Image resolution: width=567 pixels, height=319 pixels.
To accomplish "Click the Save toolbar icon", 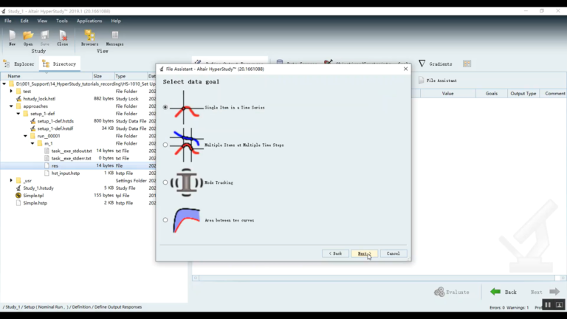I will click(45, 35).
